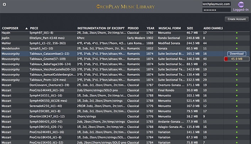Click the Final Rondo form cell
The width and height of the screenshot is (251, 144).
(x=166, y=90)
